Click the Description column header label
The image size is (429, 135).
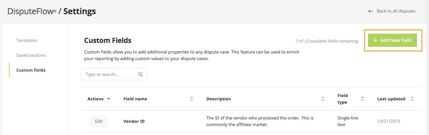pos(218,99)
